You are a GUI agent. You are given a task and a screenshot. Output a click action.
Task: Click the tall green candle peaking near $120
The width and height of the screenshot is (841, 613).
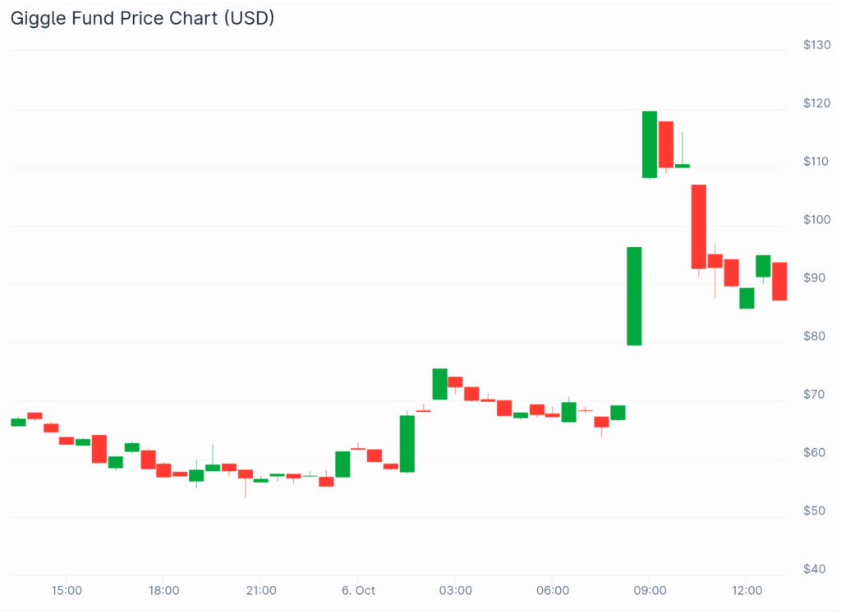[649, 144]
